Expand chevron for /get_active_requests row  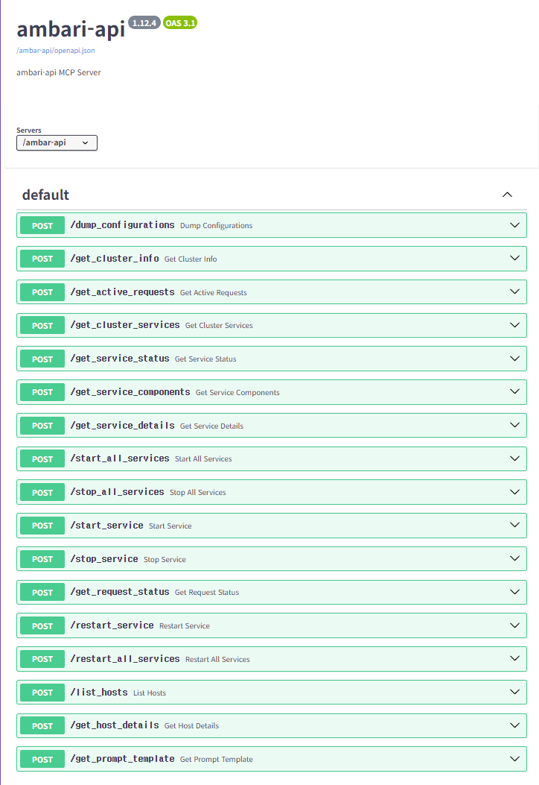[x=514, y=292]
